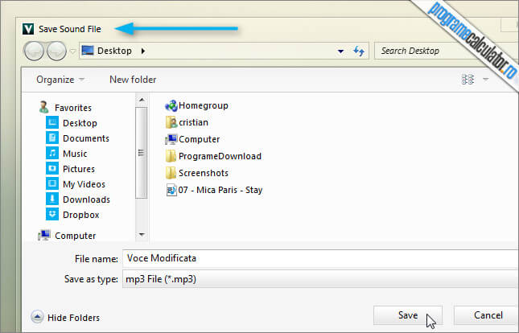Create a New folder
Viewport: 519px width, 333px height.
point(133,80)
